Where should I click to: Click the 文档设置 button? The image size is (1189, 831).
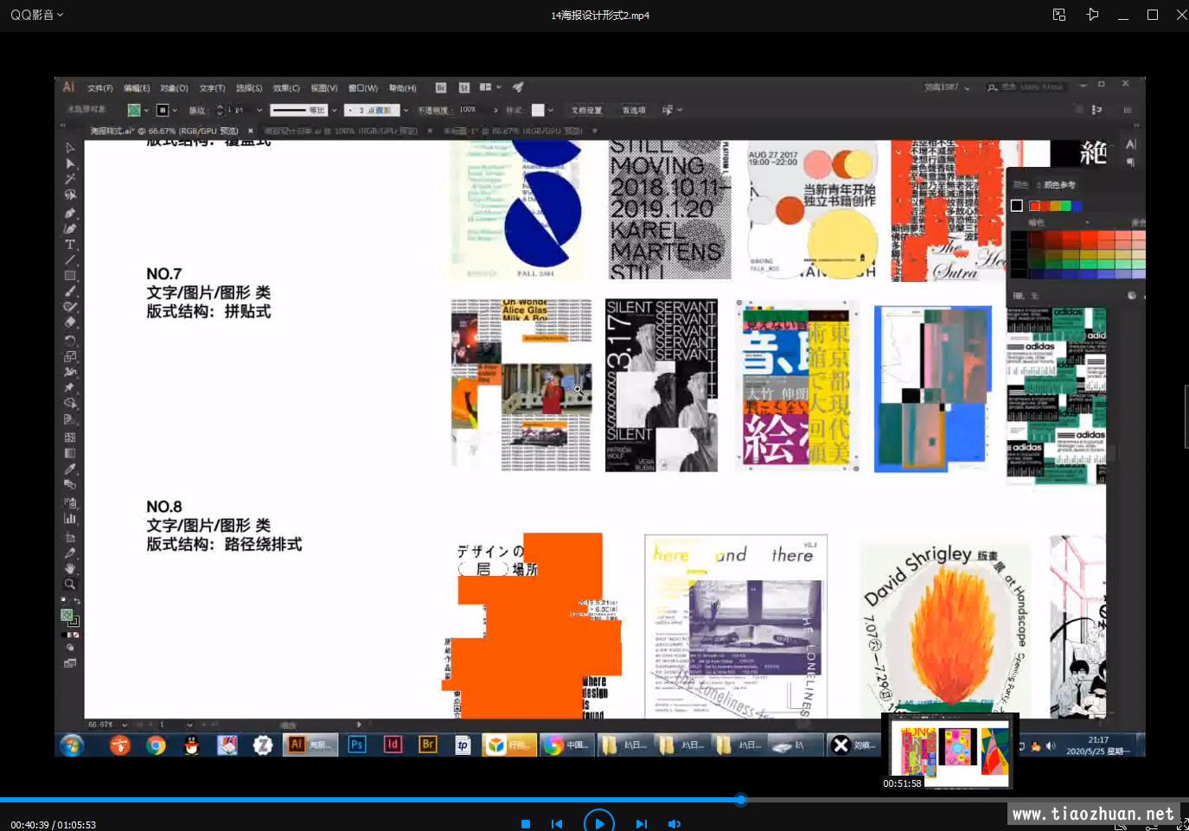point(587,110)
